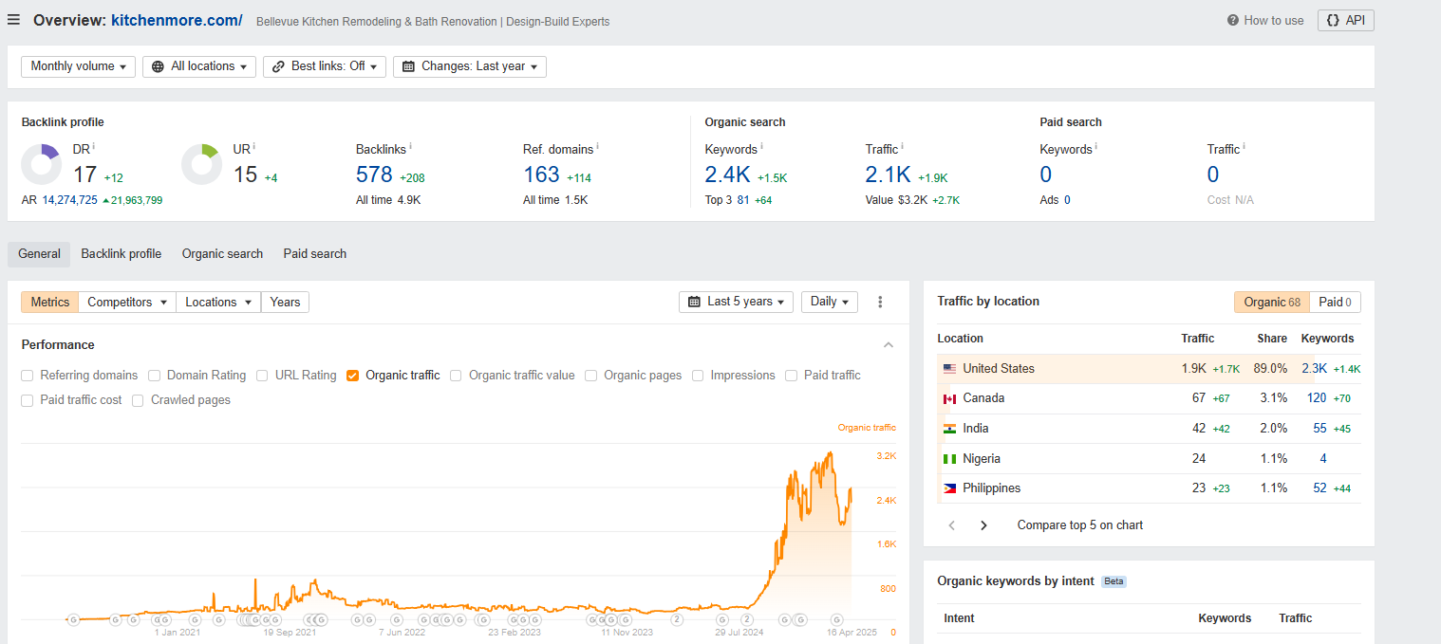The height and width of the screenshot is (644, 1441).
Task: Open the All locations dropdown
Action: [x=199, y=66]
